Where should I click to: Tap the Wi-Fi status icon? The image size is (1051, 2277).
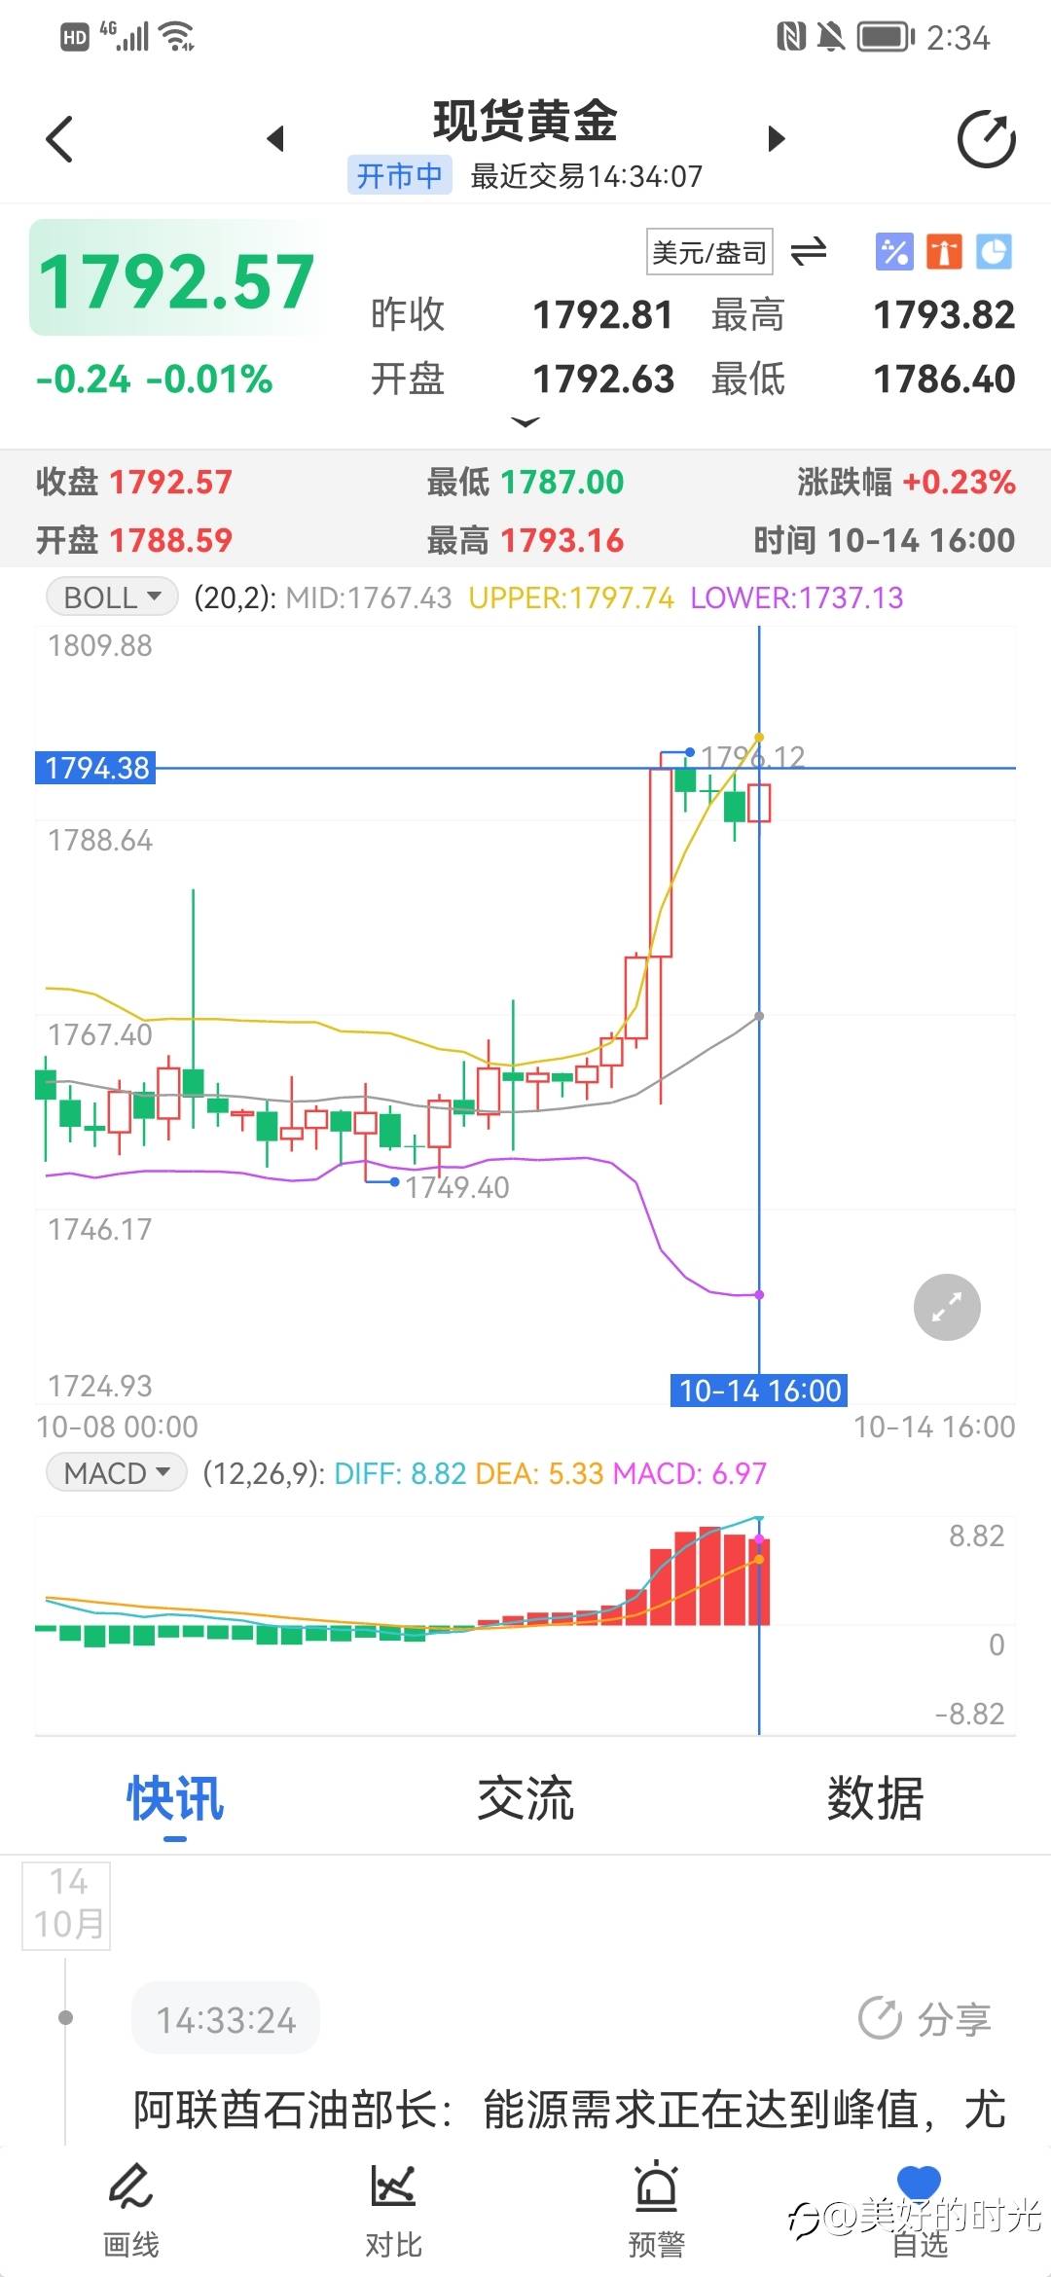(177, 37)
